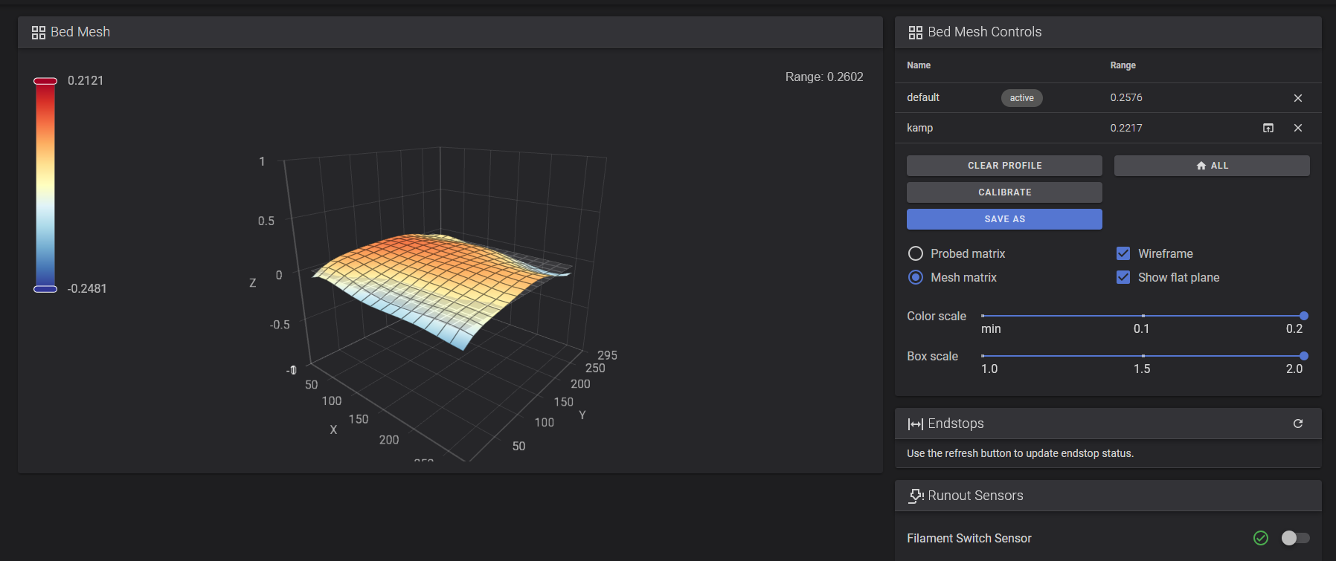
Task: Click the Runout Sensors panel icon
Action: 916,496
